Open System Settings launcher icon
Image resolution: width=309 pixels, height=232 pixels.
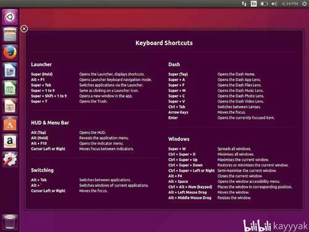tap(10, 160)
